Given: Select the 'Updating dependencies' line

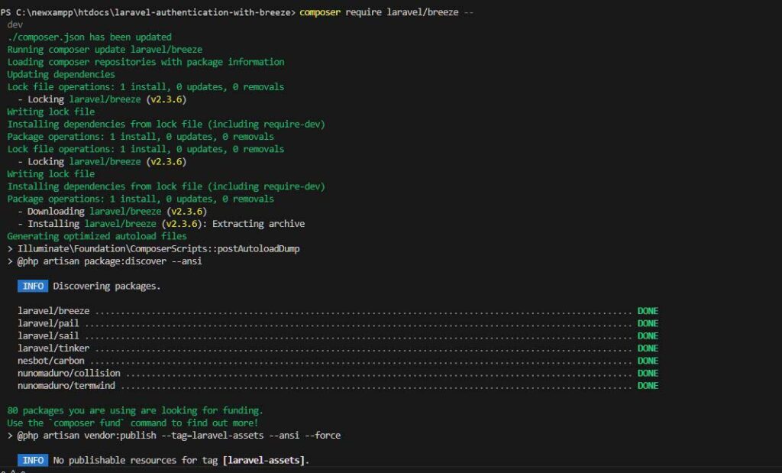Looking at the screenshot, I should (x=61, y=74).
